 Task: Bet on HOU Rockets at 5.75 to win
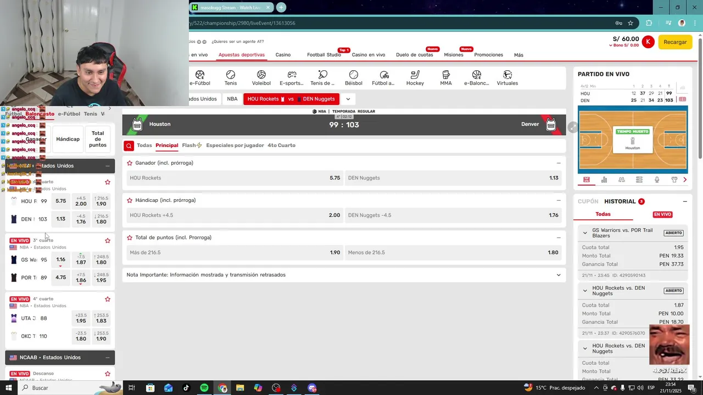[235, 178]
